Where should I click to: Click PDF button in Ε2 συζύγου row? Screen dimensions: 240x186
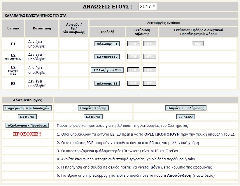point(133,70)
